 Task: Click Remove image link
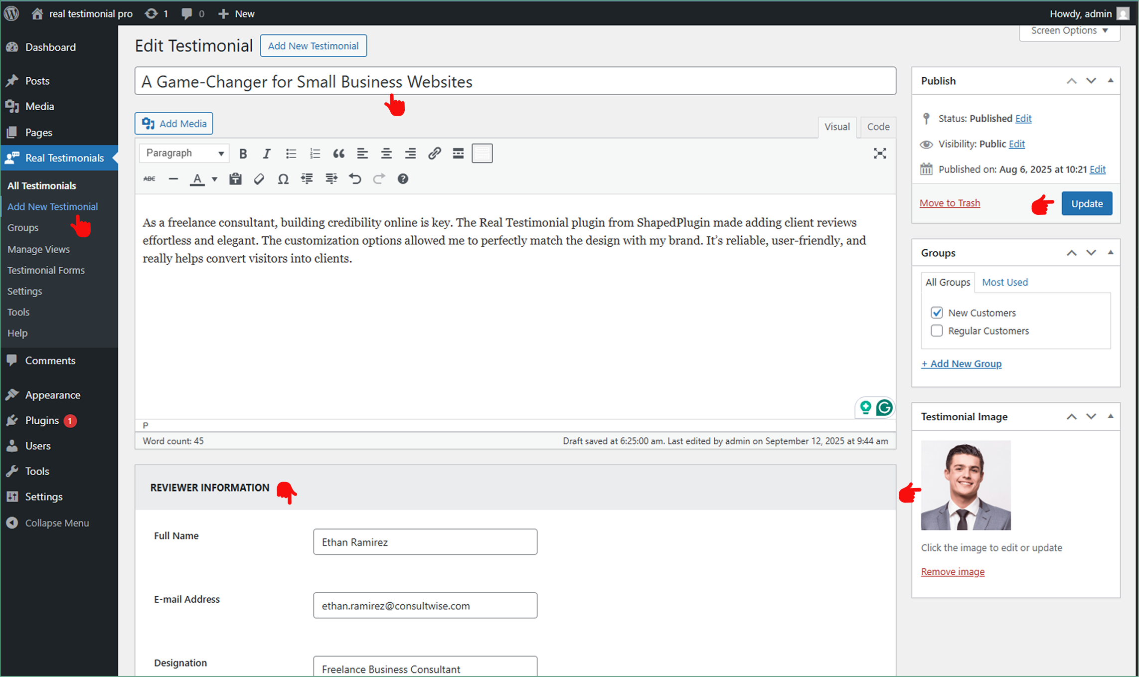[953, 571]
